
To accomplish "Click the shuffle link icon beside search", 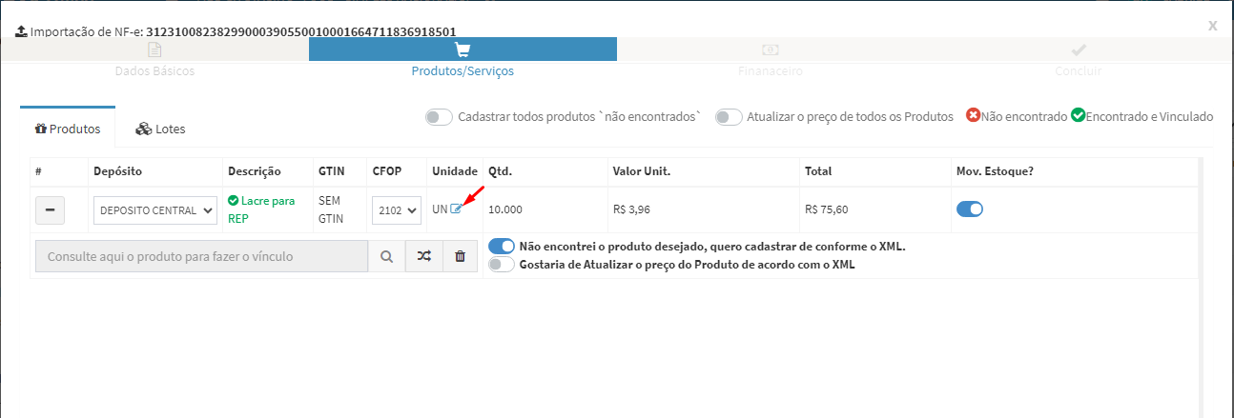I will click(423, 256).
